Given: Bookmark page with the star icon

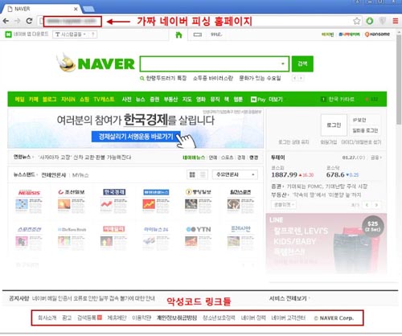Looking at the screenshot, I should tap(356, 21).
